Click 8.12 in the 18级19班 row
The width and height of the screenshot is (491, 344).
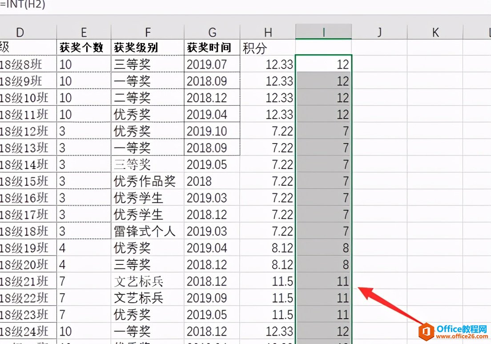(268, 248)
